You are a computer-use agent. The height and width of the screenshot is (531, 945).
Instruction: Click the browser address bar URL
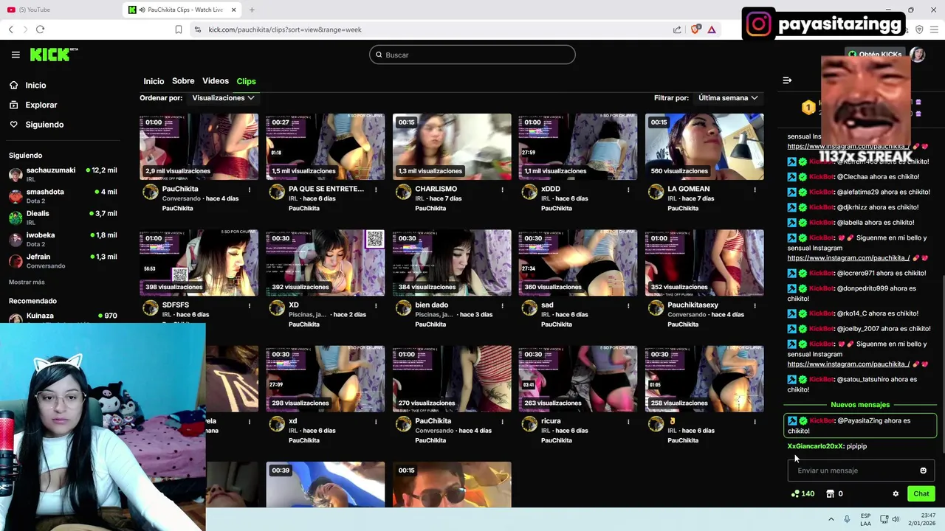click(285, 29)
